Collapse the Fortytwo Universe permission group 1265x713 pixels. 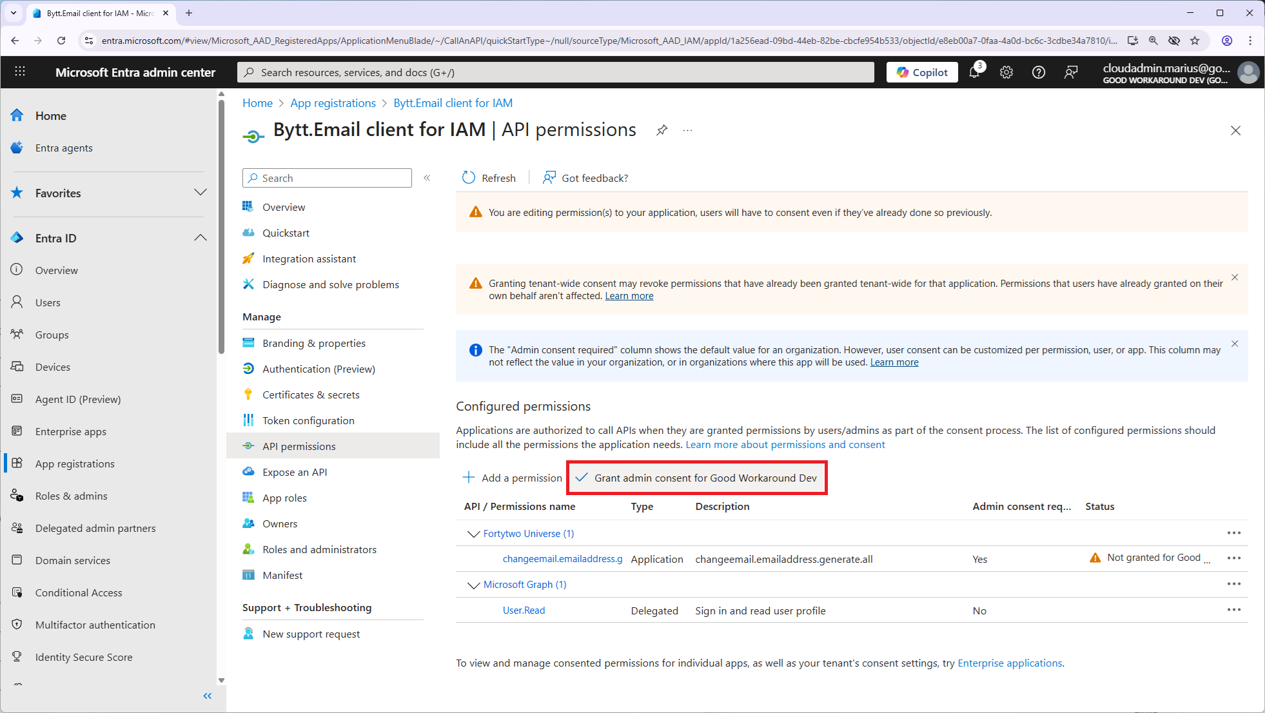tap(473, 534)
